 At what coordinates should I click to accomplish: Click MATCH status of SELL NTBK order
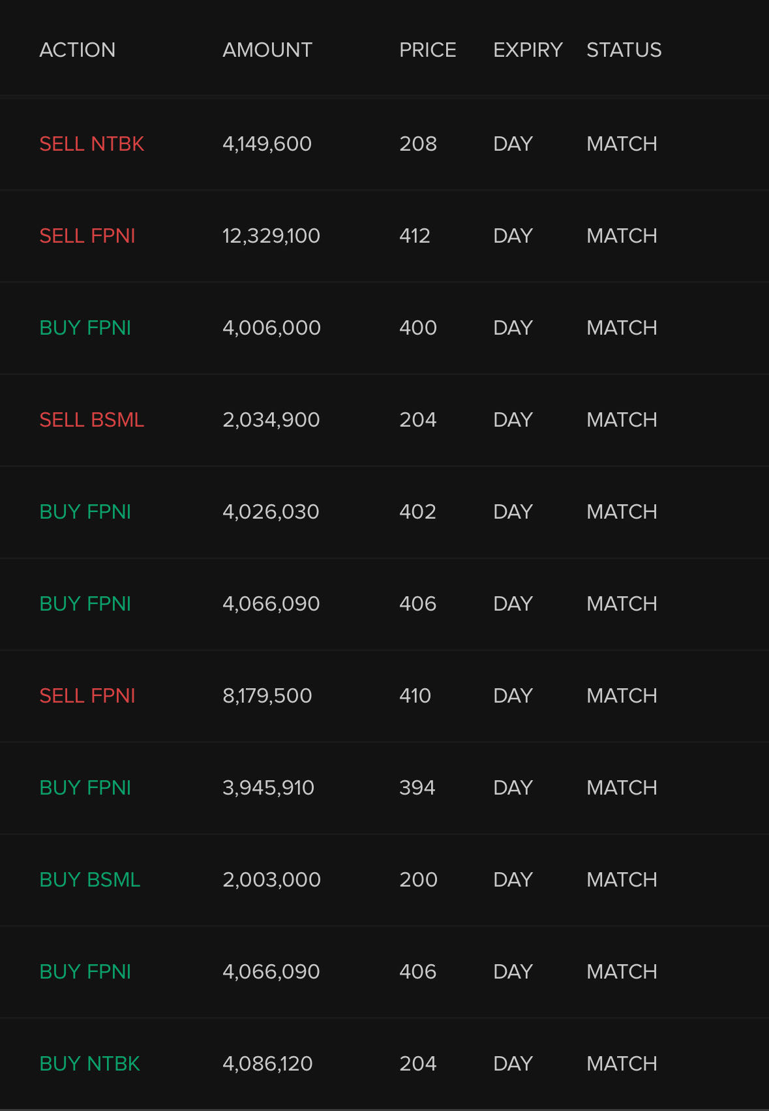click(621, 144)
